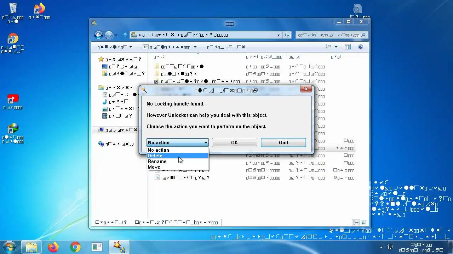Open Explorer help with the question mark icon
453x254 pixels.
pyautogui.click(x=361, y=47)
